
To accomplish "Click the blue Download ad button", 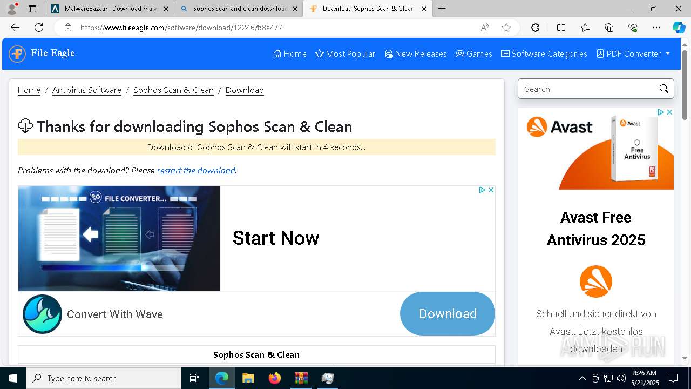I will pyautogui.click(x=448, y=313).
